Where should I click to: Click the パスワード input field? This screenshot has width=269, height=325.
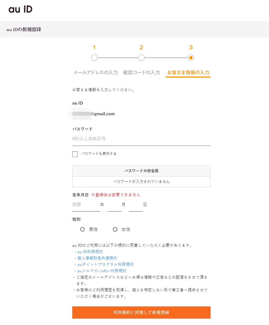(141, 139)
